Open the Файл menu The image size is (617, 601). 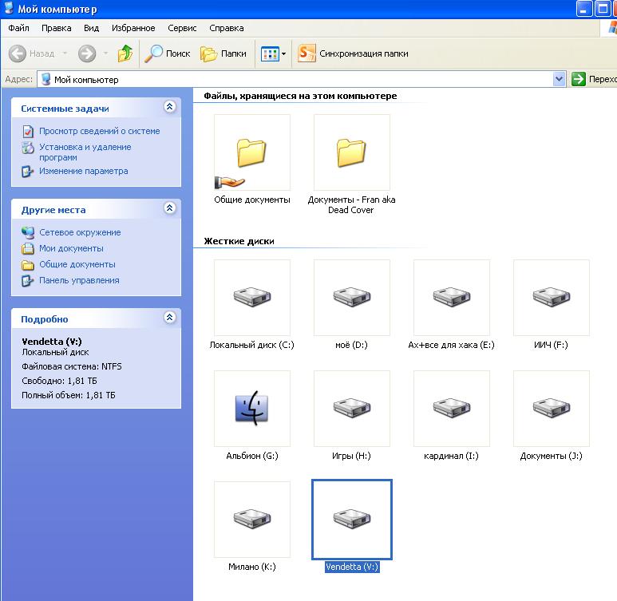pos(18,28)
